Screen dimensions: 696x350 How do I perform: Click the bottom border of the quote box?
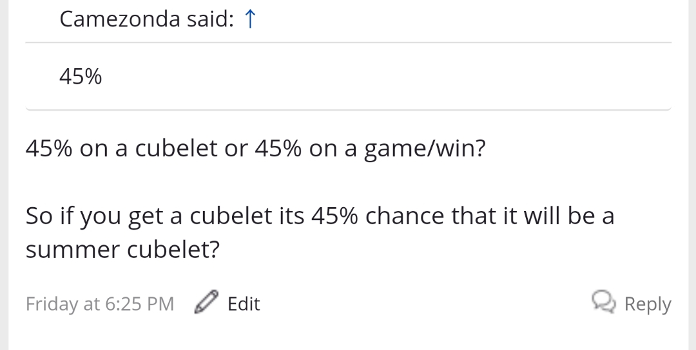(349, 109)
